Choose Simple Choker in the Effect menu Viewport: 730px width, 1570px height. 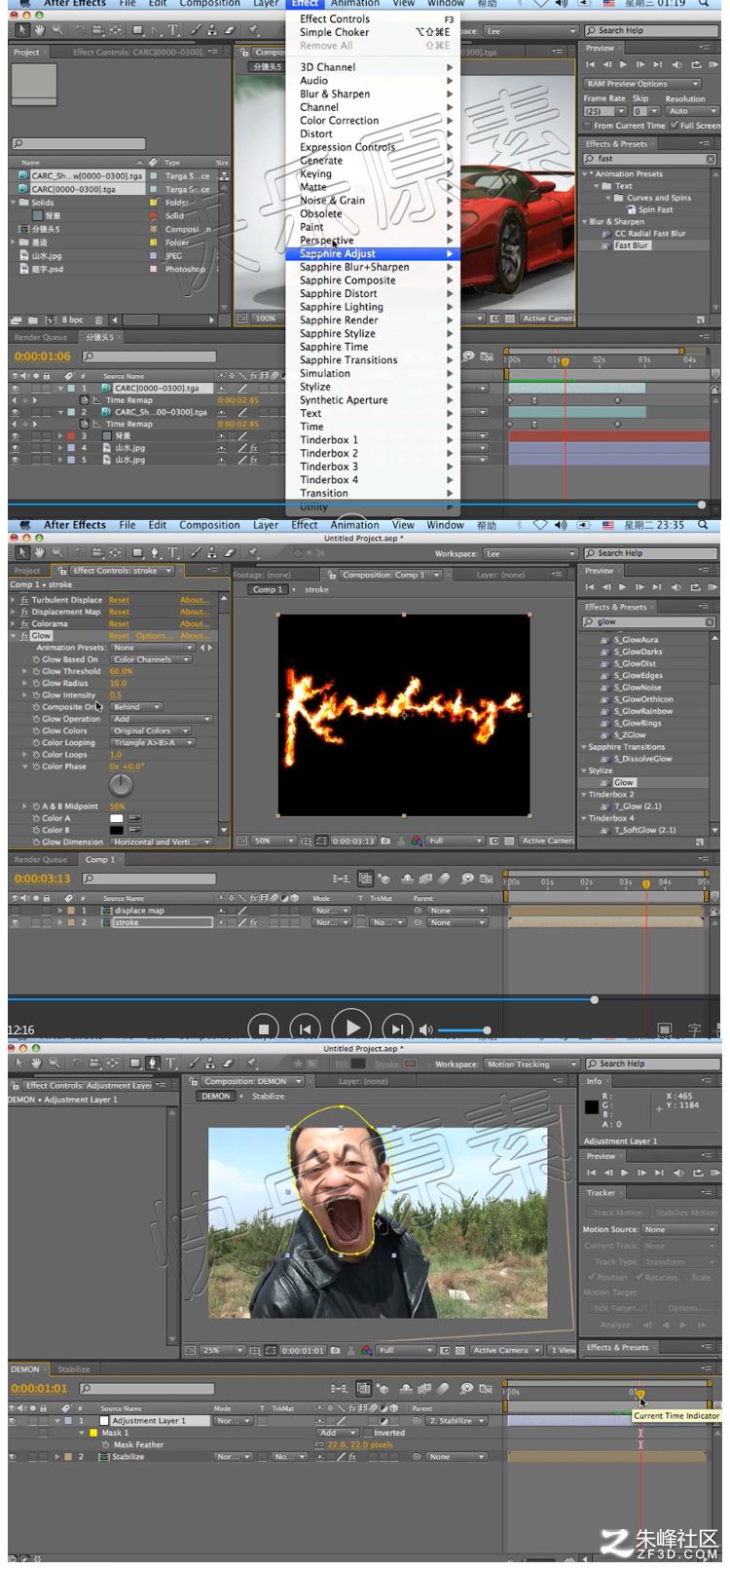[x=374, y=32]
